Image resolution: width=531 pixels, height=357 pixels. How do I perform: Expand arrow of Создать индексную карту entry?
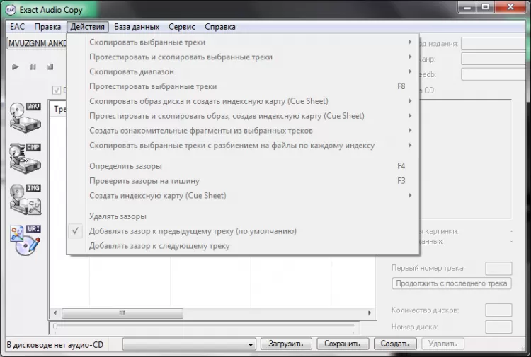click(x=410, y=195)
